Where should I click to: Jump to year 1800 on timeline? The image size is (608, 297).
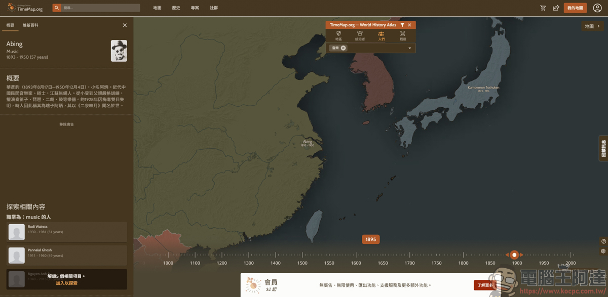coord(464,263)
